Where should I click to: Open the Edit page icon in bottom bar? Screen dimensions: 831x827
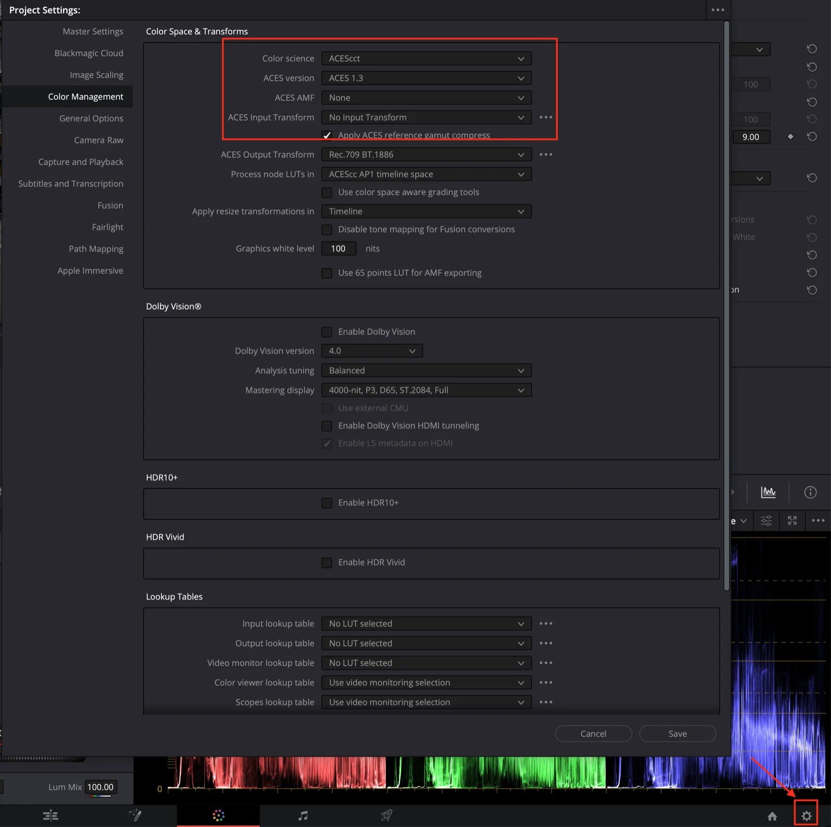(x=50, y=816)
